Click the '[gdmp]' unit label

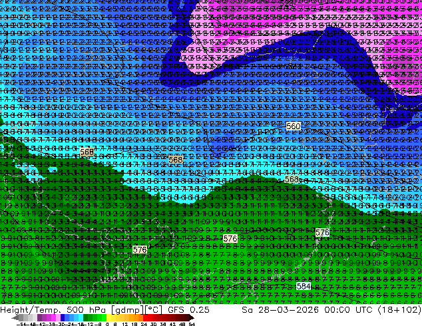[x=127, y=310]
